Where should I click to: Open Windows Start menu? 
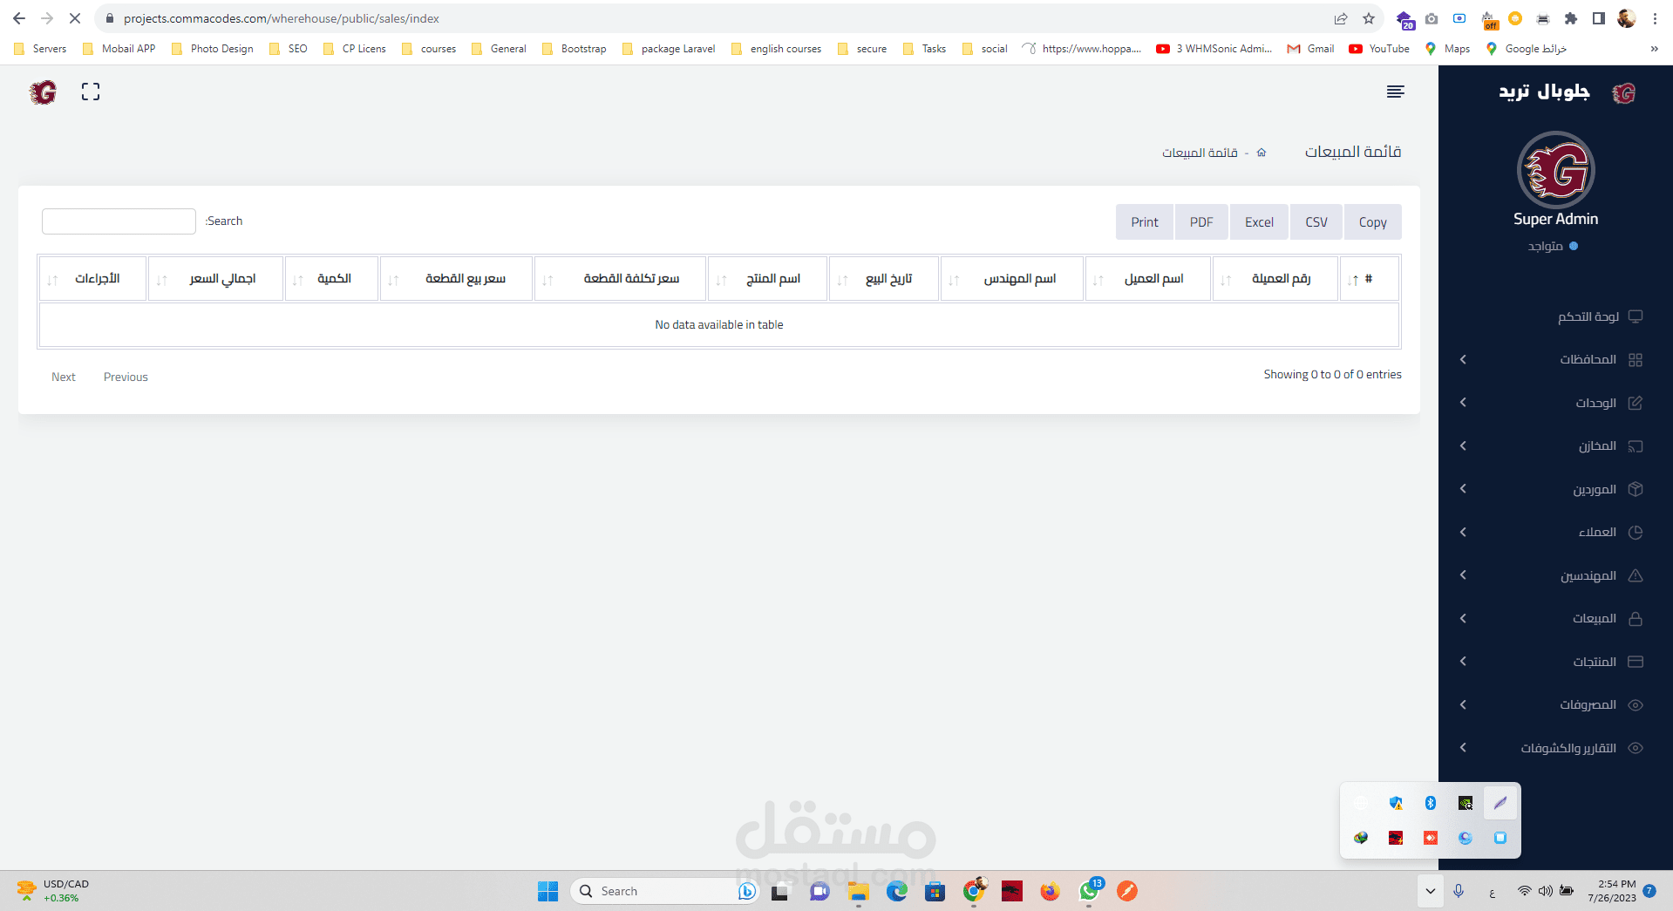point(547,891)
